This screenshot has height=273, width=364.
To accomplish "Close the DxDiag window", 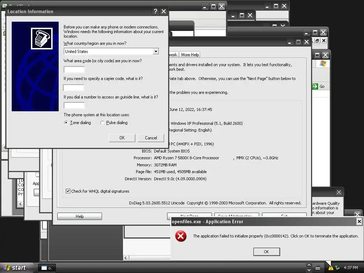I will click(306, 42).
